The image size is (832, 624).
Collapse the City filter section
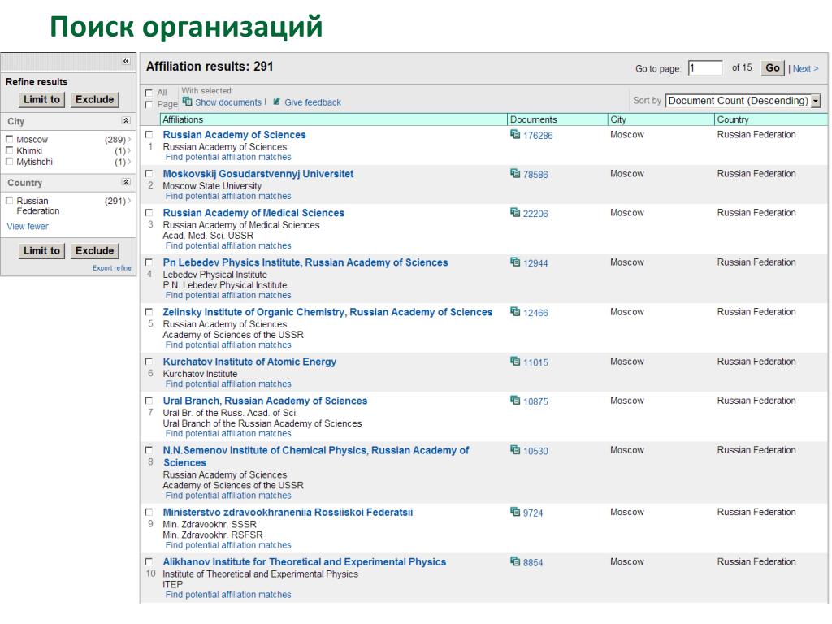pyautogui.click(x=126, y=120)
